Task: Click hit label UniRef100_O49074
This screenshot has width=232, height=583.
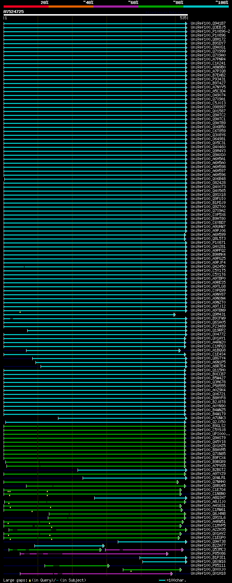Action: [x=208, y=95]
